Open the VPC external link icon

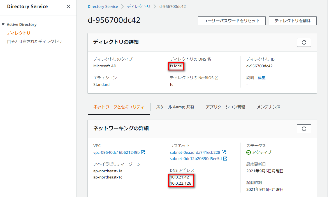coord(143,152)
